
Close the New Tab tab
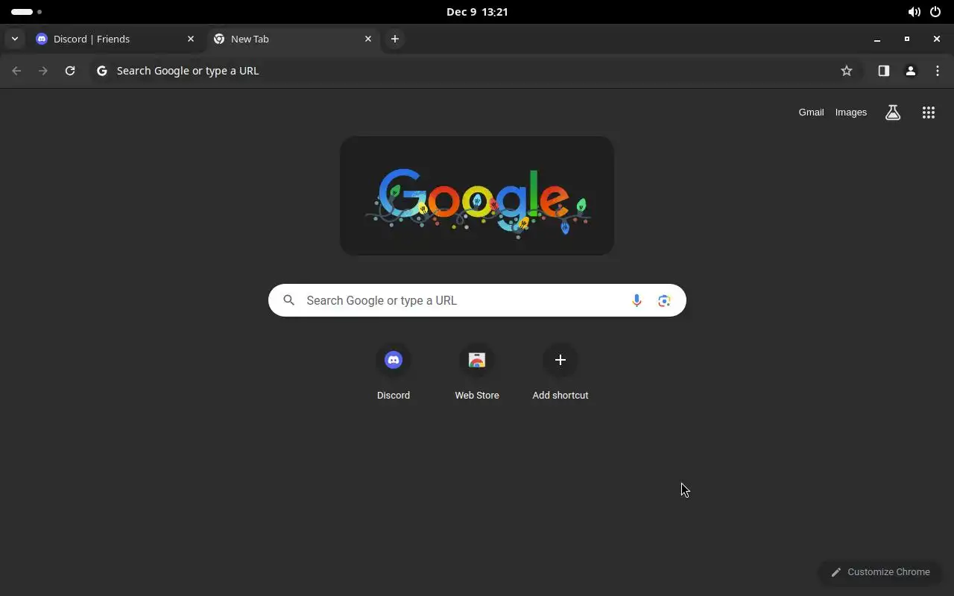(368, 39)
